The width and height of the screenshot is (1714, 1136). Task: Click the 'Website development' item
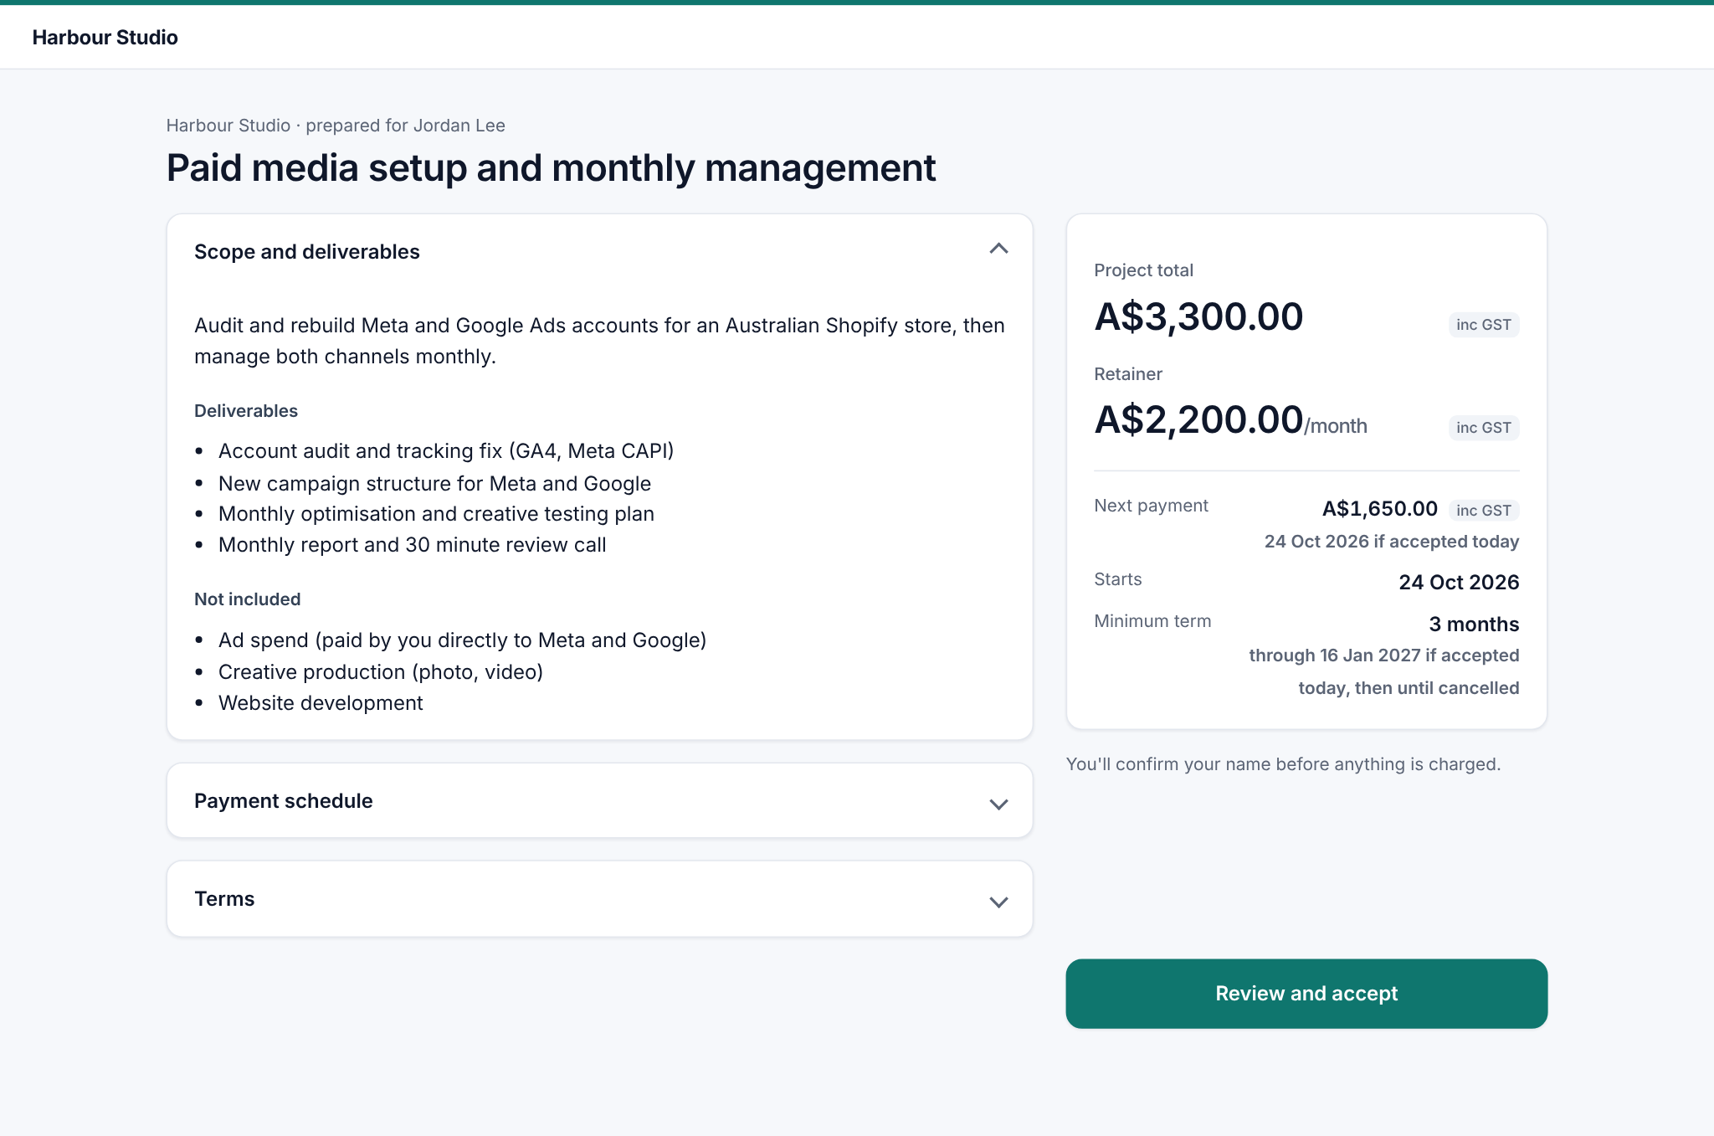(321, 703)
